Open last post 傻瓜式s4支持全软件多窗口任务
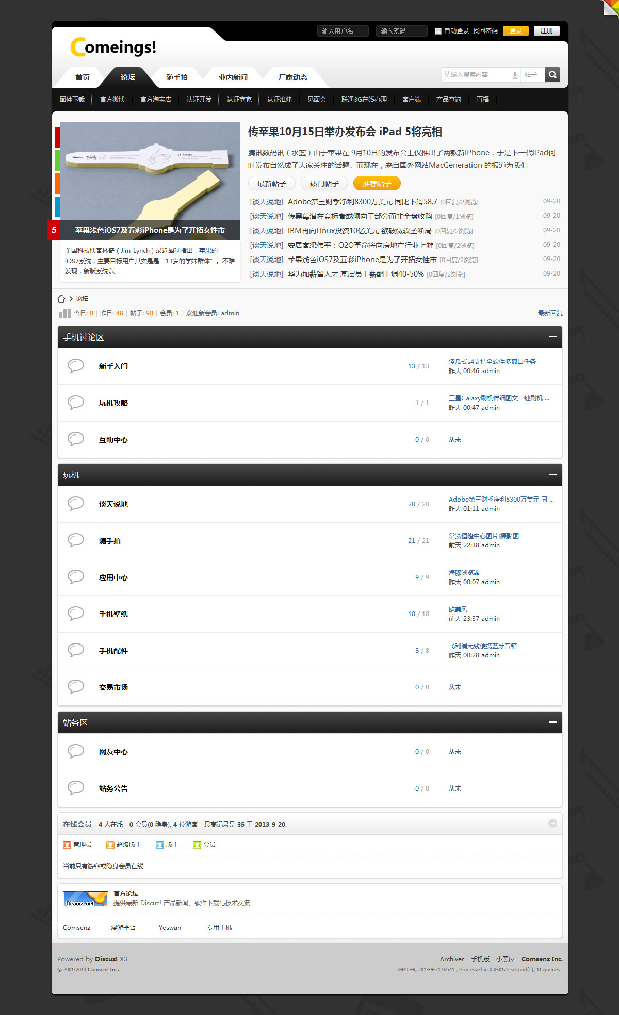This screenshot has height=1015, width=619. [x=492, y=362]
